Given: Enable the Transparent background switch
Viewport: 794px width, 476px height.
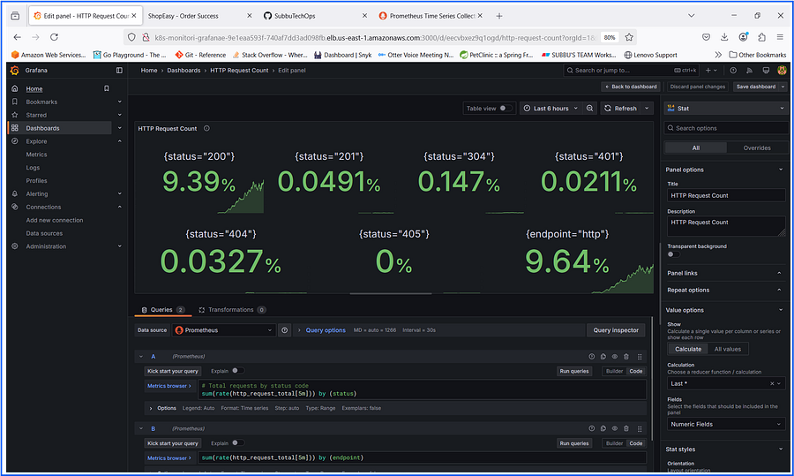Looking at the screenshot, I should tap(673, 254).
